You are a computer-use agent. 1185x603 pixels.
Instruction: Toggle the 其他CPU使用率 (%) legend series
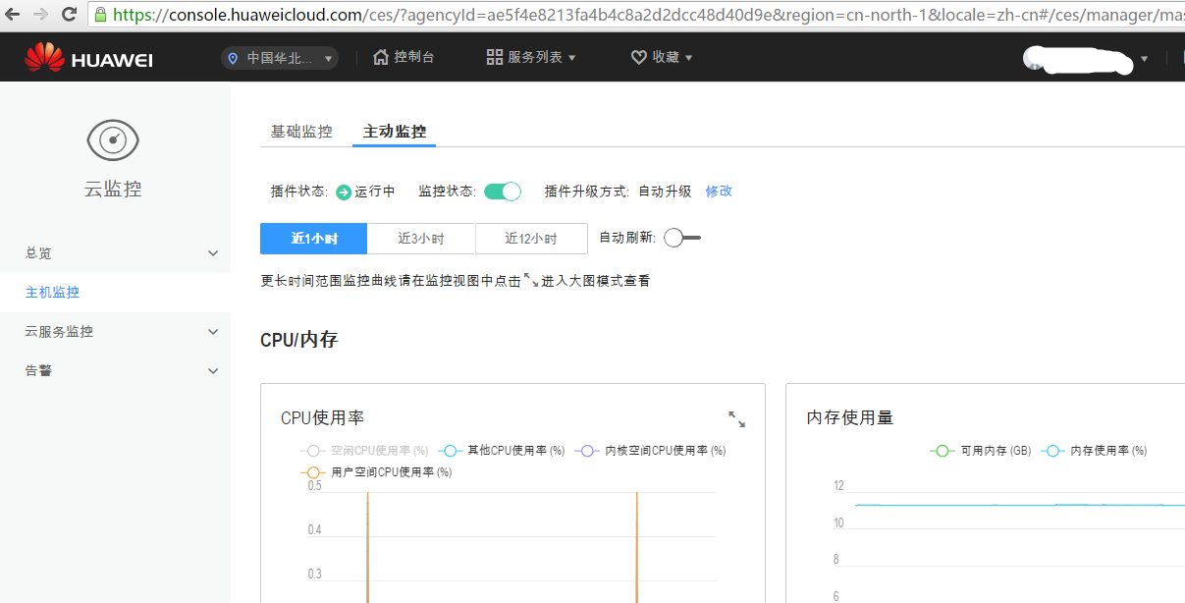(502, 451)
